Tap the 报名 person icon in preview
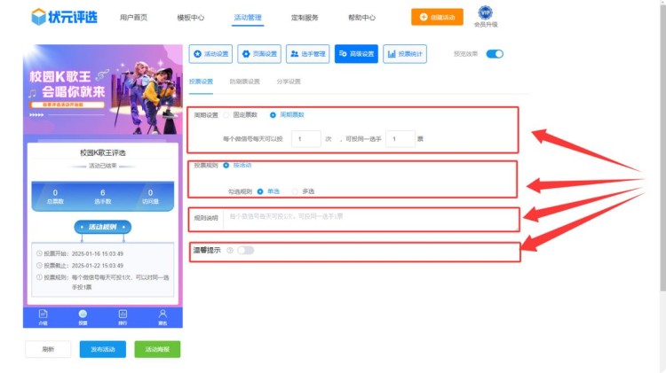This screenshot has width=666, height=373. 163,315
